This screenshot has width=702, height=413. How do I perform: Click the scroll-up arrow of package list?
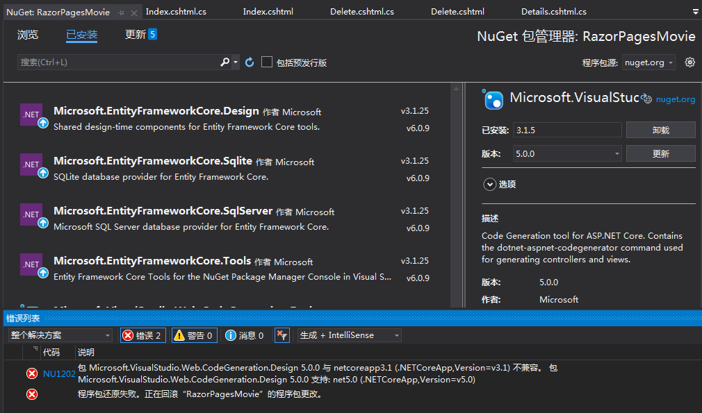pyautogui.click(x=456, y=89)
